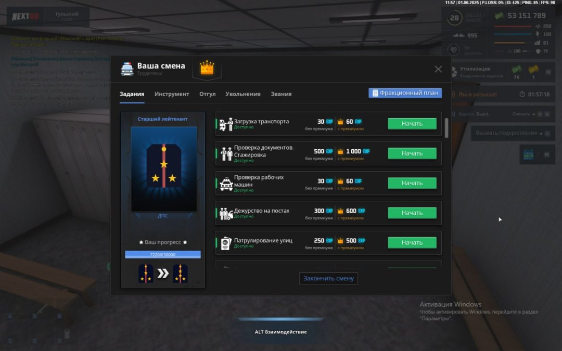Go to the Увольнение tab
Image resolution: width=562 pixels, height=351 pixels.
(243, 94)
